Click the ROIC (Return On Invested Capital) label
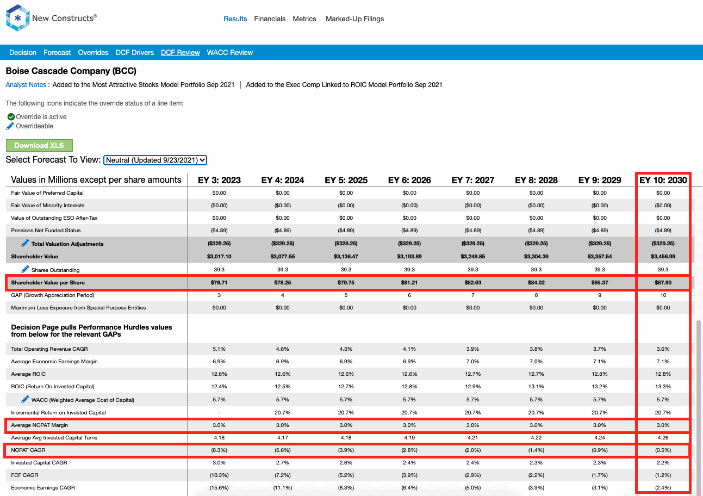The width and height of the screenshot is (703, 496). [x=53, y=386]
